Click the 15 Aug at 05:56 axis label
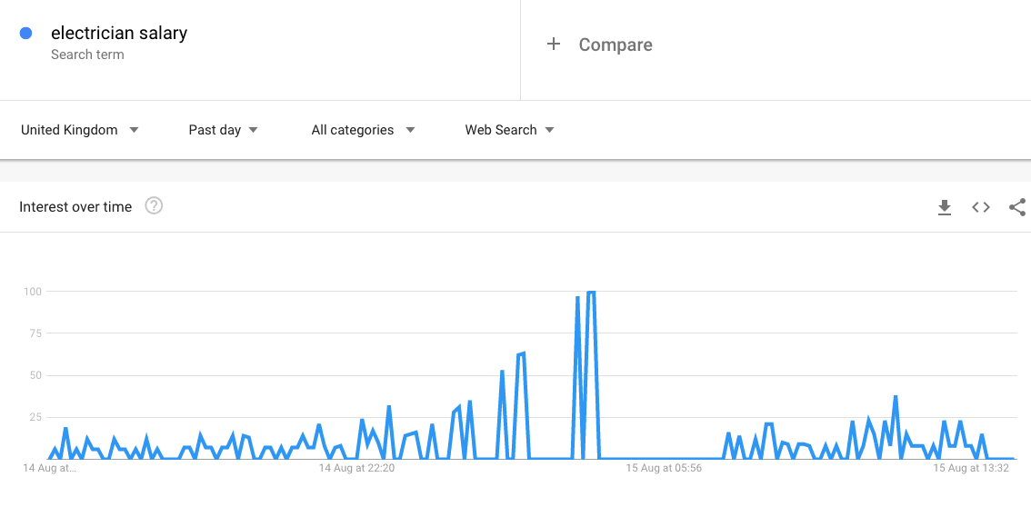 (x=664, y=468)
